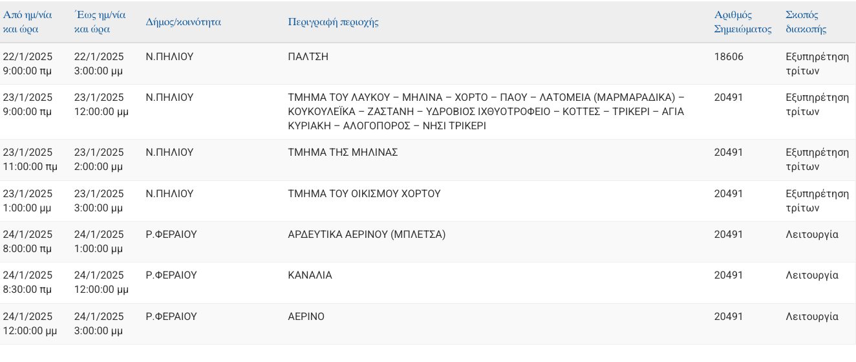Viewport: 856px width, 362px height.
Task: Click the 'Περιγραφή περιοχής' column header
Action: pyautogui.click(x=333, y=22)
